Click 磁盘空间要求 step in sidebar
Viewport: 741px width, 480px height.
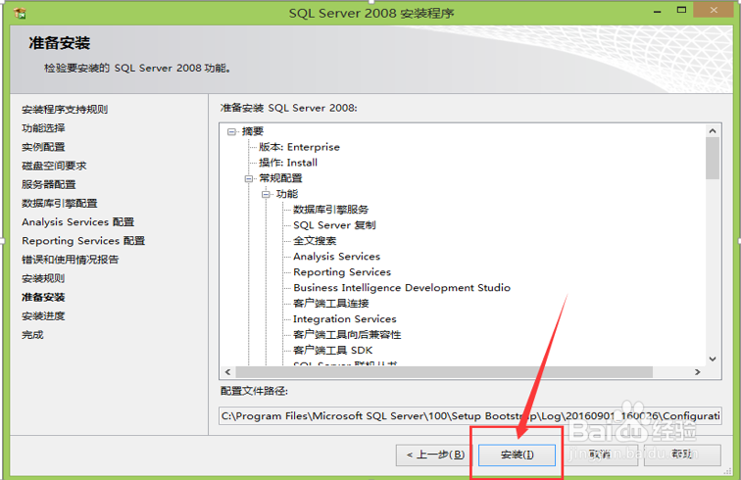pos(54,166)
